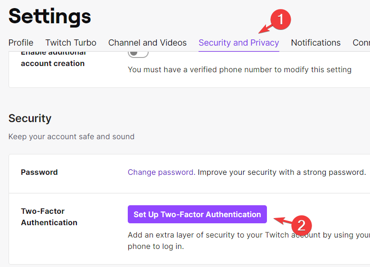The width and height of the screenshot is (370, 267).
Task: Click the red arrow pointing at the purple button
Action: pyautogui.click(x=283, y=221)
